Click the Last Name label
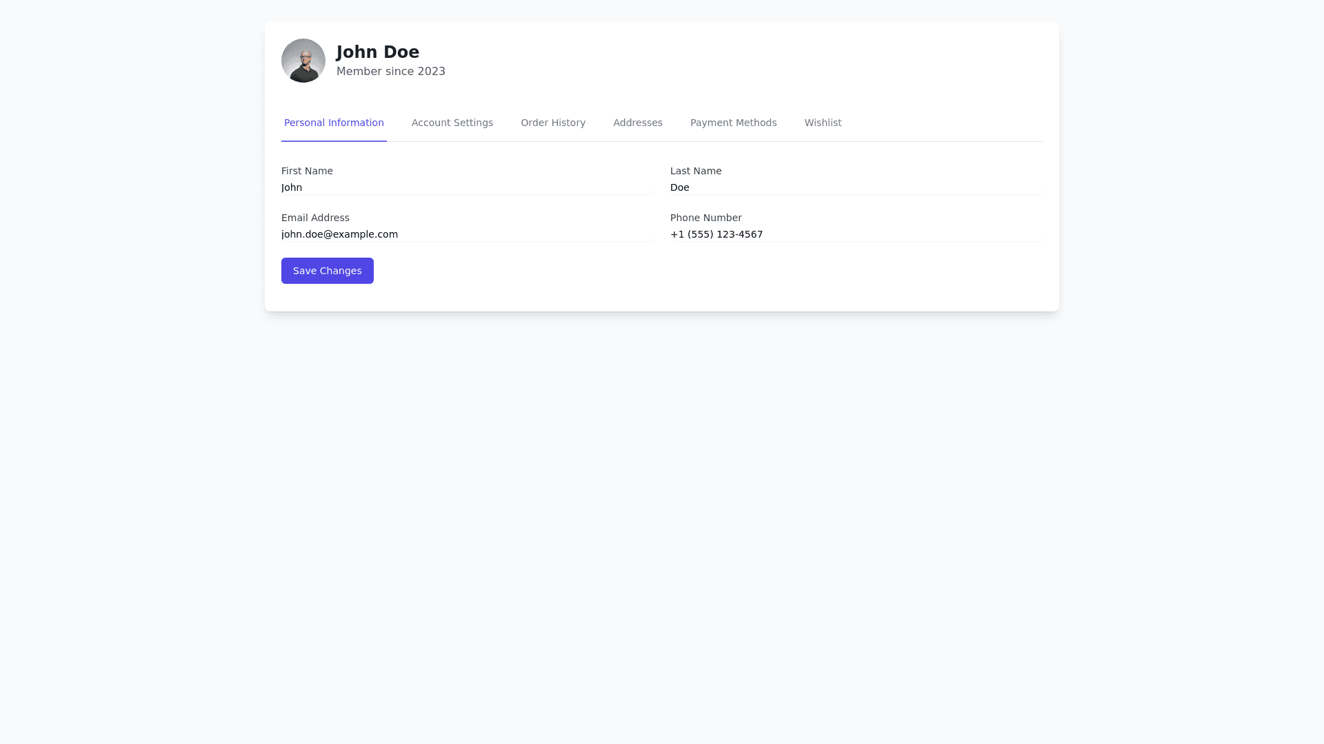The height and width of the screenshot is (744, 1324). pyautogui.click(x=696, y=171)
